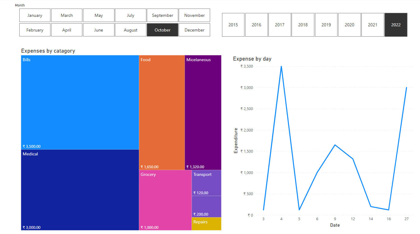The width and height of the screenshot is (420, 234).
Task: Select September in the month slicer
Action: pos(162,15)
